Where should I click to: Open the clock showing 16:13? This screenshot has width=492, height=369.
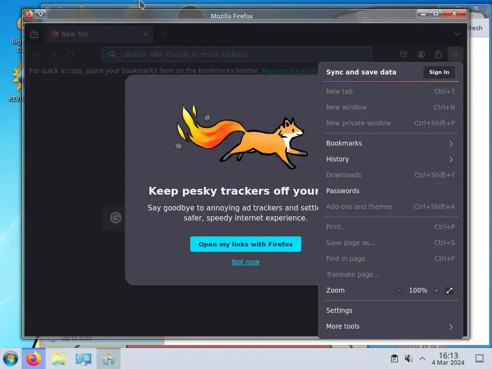pyautogui.click(x=448, y=358)
